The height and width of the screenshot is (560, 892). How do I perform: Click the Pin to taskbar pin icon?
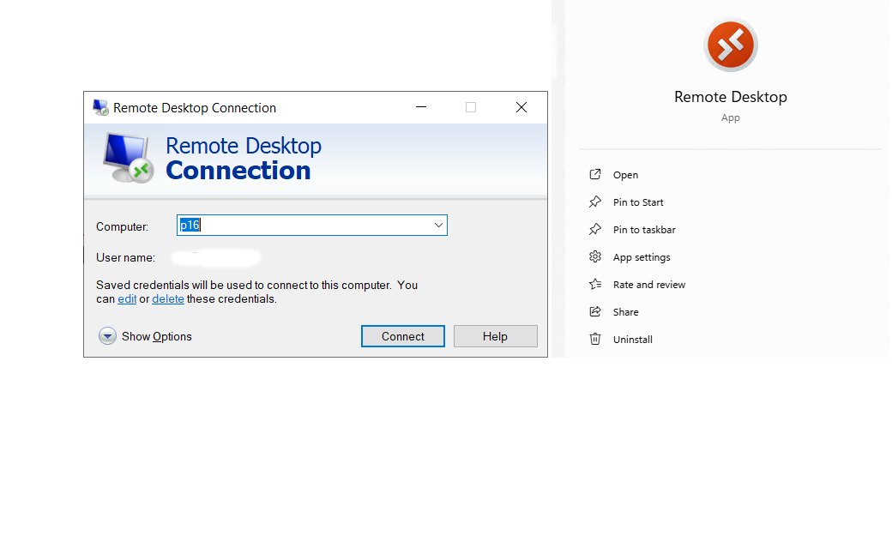(594, 229)
